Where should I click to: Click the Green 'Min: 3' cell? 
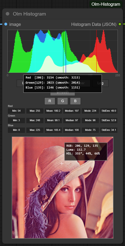(x=17, y=121)
